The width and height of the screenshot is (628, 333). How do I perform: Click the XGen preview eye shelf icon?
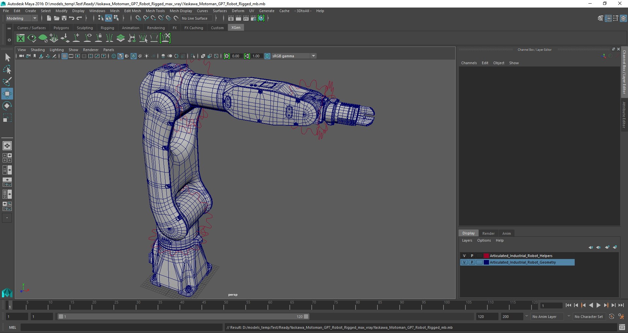32,38
